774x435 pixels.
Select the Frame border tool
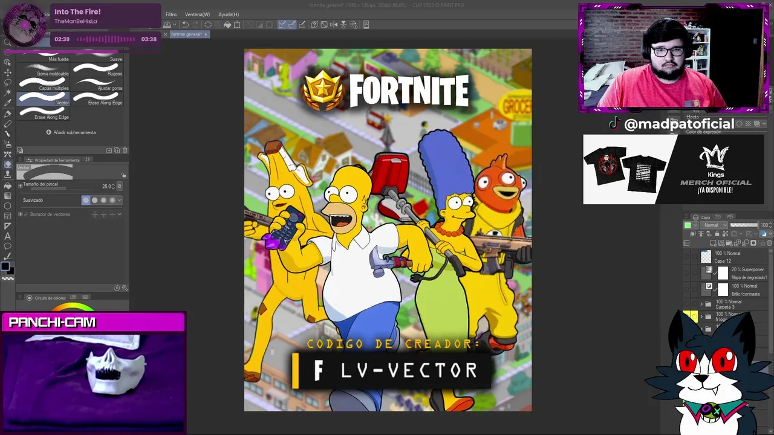(7, 216)
